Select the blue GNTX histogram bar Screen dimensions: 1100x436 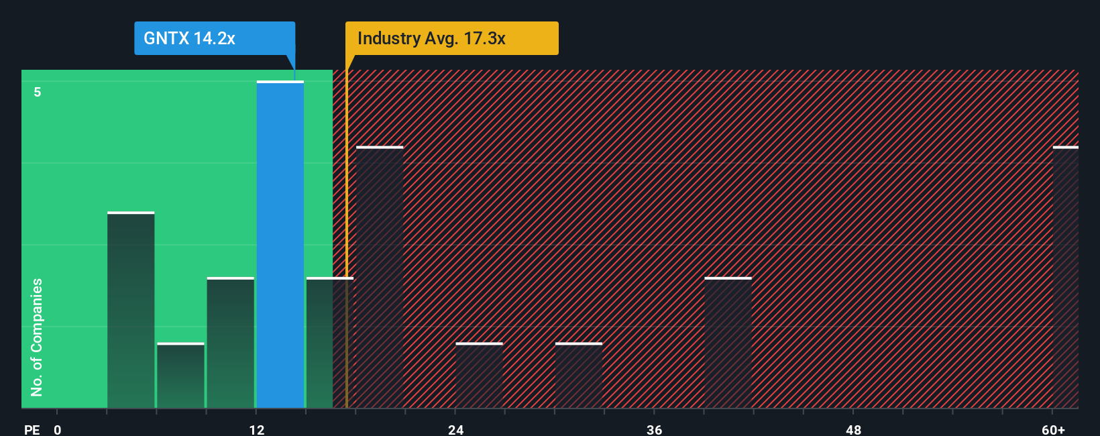coord(280,245)
